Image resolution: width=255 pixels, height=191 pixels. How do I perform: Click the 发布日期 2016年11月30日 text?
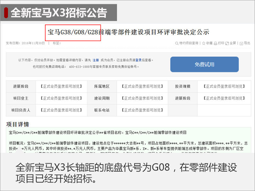pyautogui.click(x=25, y=43)
